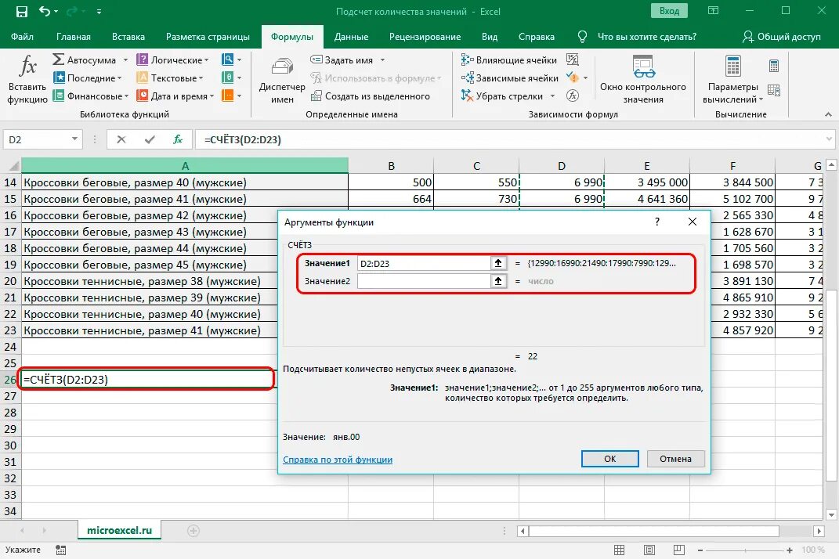Click Enter checkmark in formula bar
Image resolution: width=839 pixels, height=559 pixels.
(150, 139)
